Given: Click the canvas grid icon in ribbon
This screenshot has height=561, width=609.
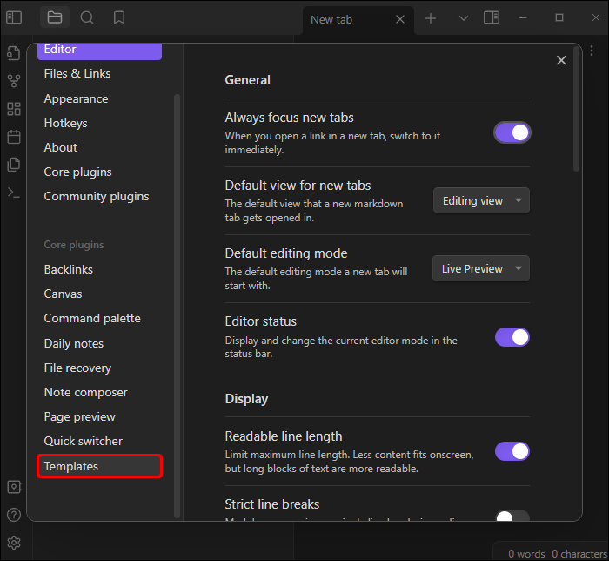Looking at the screenshot, I should 13,109.
